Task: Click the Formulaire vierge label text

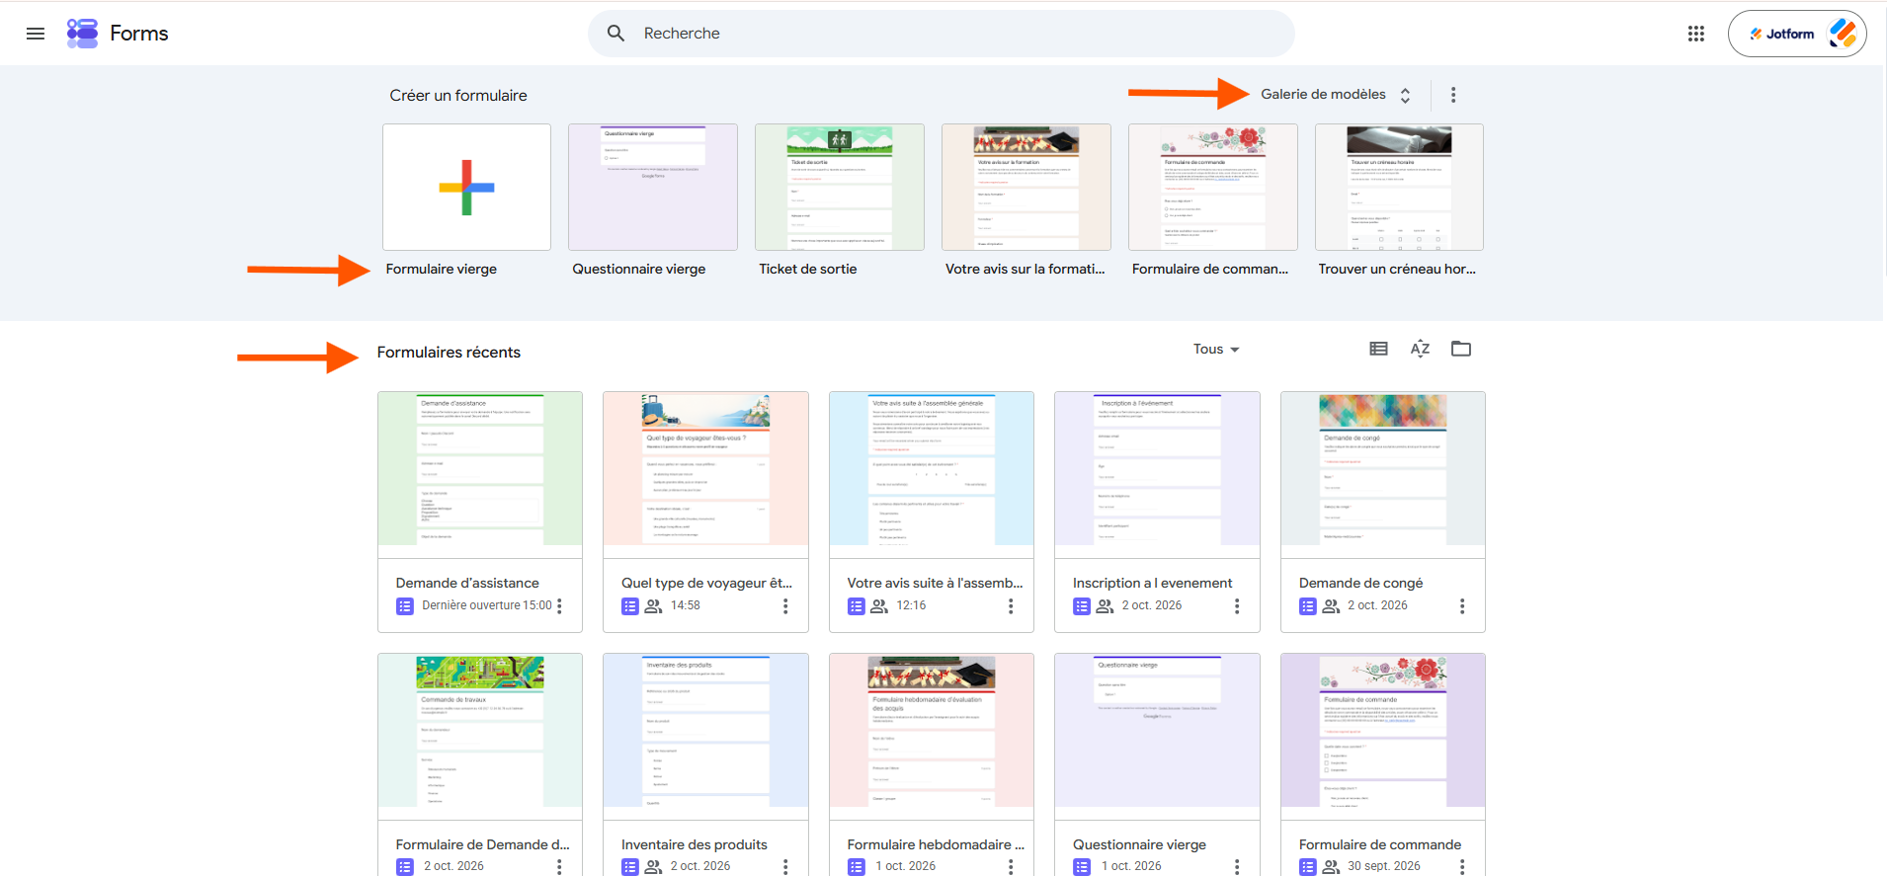Action: pos(442,269)
